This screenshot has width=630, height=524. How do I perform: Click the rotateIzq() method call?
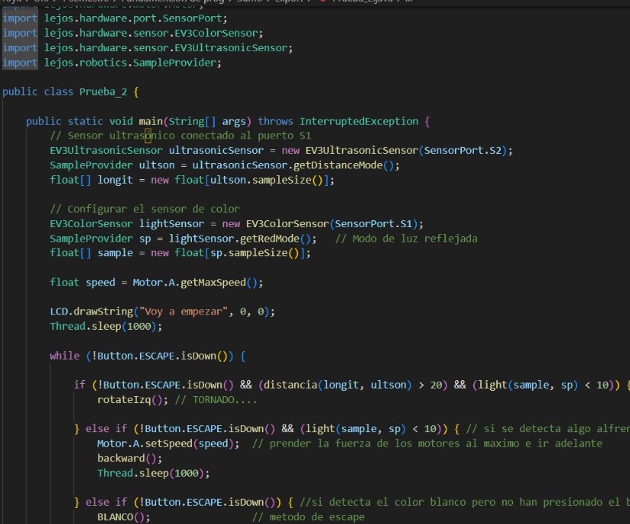[123, 399]
